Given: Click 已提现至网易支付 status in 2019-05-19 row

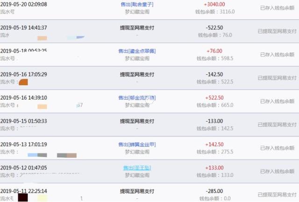Looking at the screenshot, I should pos(277,31).
